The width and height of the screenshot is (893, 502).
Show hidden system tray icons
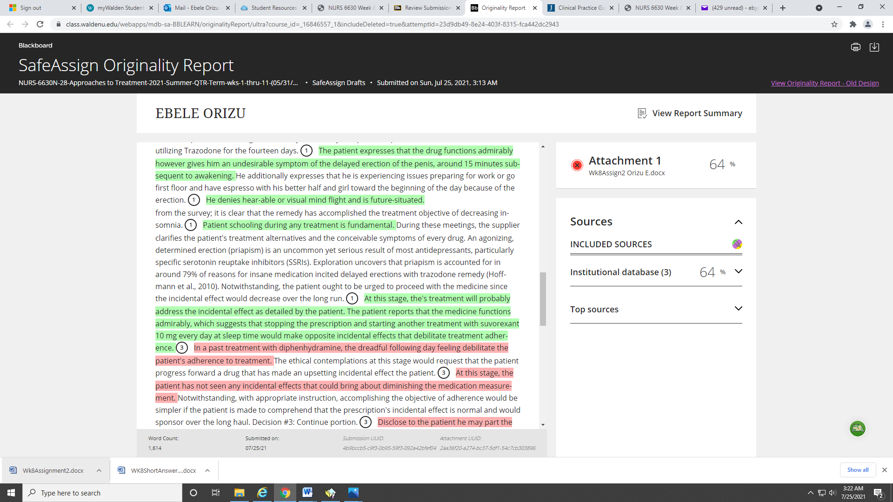click(x=810, y=493)
